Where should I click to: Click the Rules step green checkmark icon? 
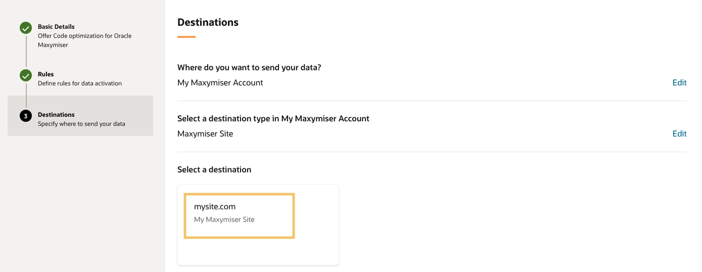click(26, 76)
